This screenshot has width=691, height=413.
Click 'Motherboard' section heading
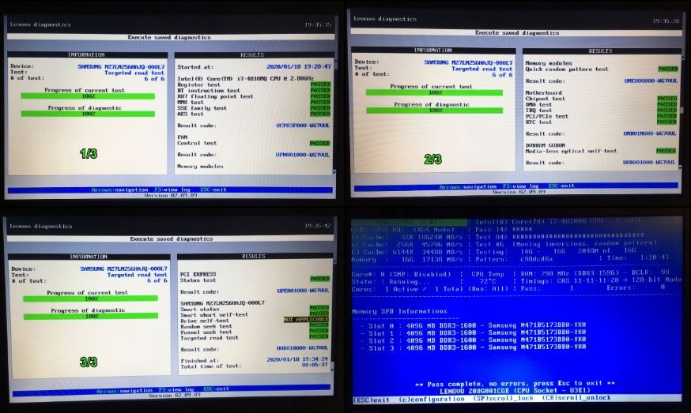coord(543,93)
